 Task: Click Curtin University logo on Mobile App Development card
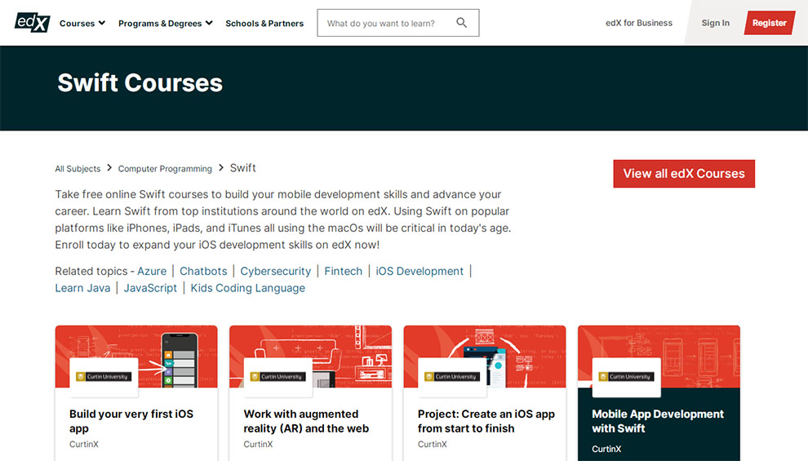pyautogui.click(x=626, y=377)
